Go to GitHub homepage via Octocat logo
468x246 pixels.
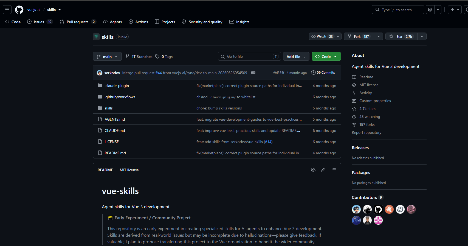[19, 10]
